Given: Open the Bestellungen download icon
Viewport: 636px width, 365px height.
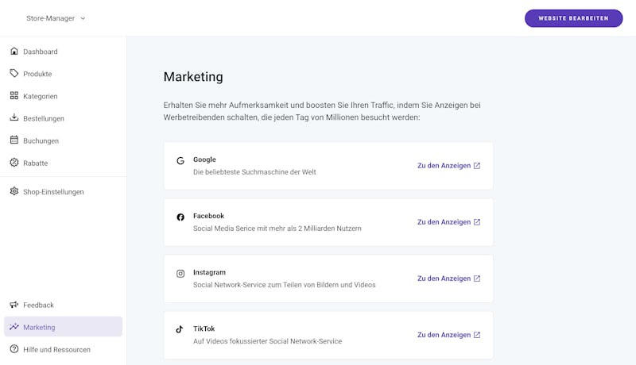Looking at the screenshot, I should [x=14, y=117].
